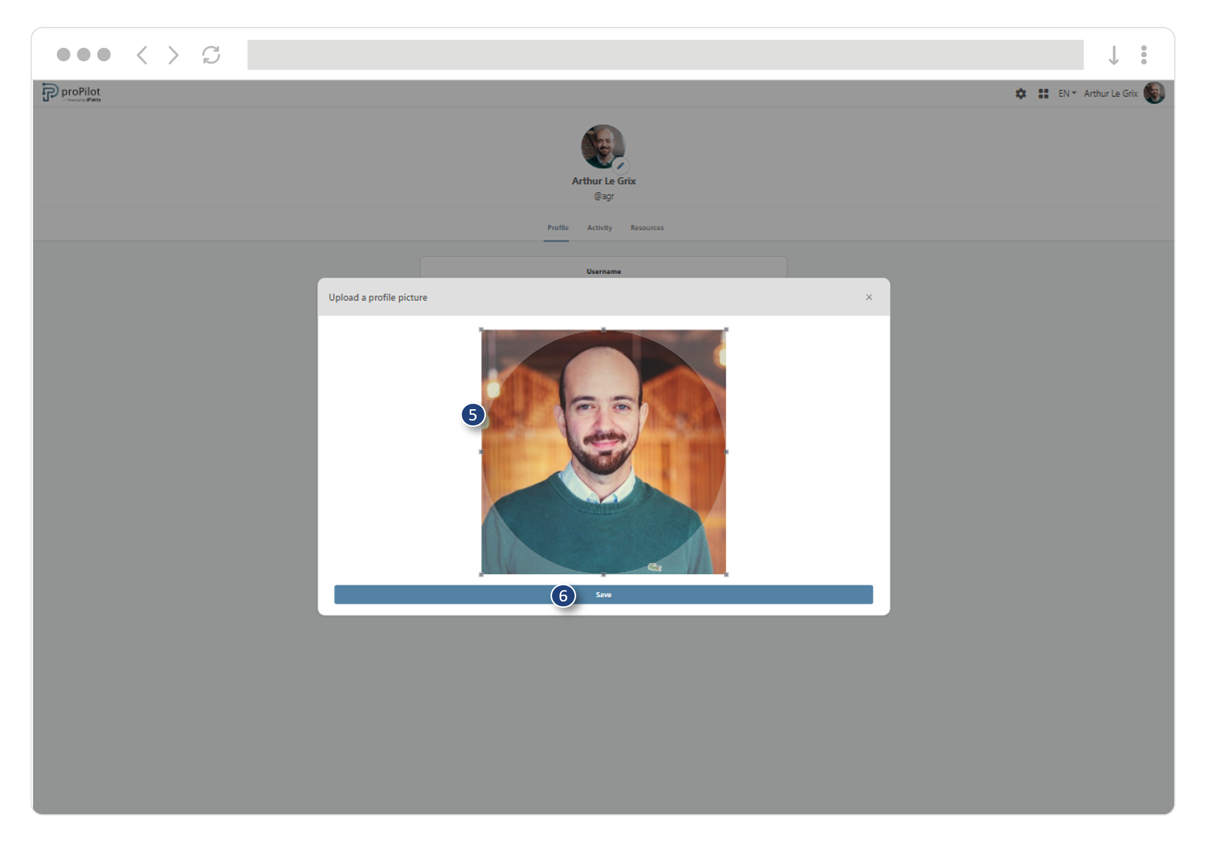Click the pencil edit icon on profile photo

click(620, 166)
